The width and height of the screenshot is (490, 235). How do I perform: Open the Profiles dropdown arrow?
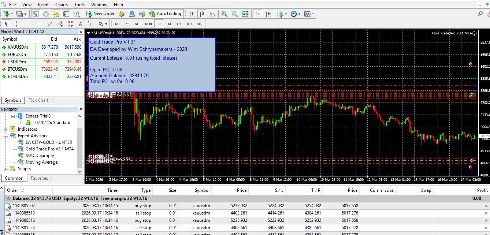point(25,14)
